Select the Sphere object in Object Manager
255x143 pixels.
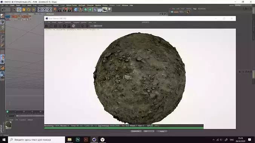pos(176,12)
